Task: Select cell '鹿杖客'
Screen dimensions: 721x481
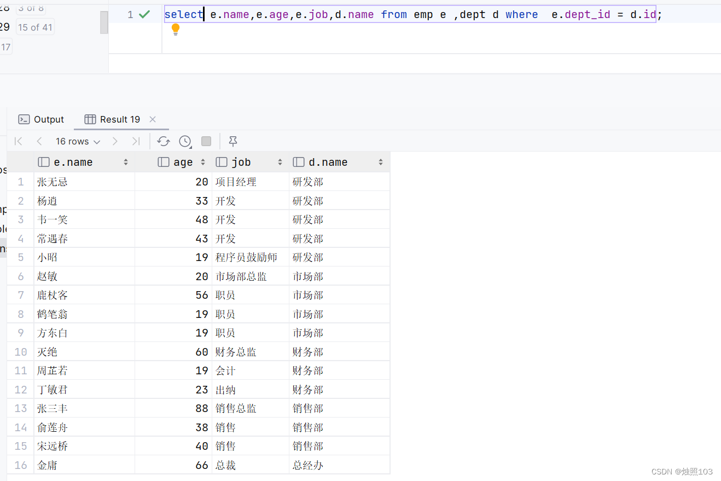Action: (84, 295)
